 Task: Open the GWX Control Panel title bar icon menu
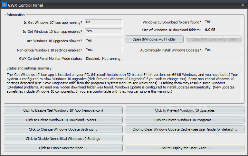4,5
